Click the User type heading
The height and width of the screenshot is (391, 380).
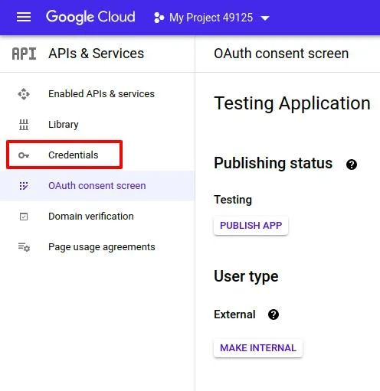(x=246, y=277)
